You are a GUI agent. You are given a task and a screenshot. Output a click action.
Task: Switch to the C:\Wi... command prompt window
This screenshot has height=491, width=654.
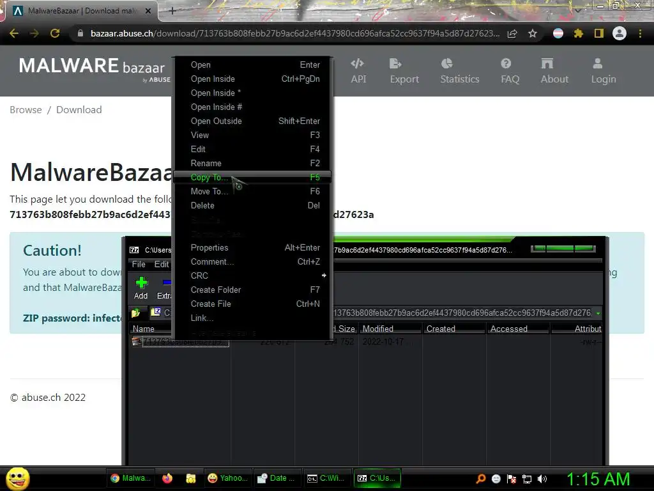pyautogui.click(x=326, y=478)
